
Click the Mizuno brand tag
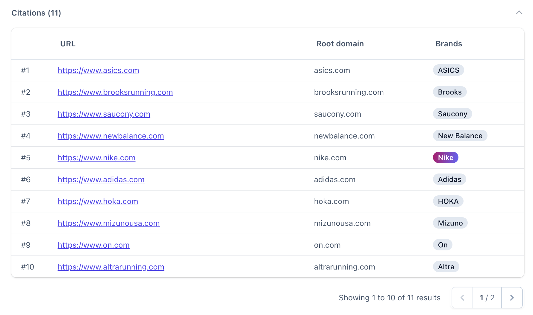pos(450,223)
